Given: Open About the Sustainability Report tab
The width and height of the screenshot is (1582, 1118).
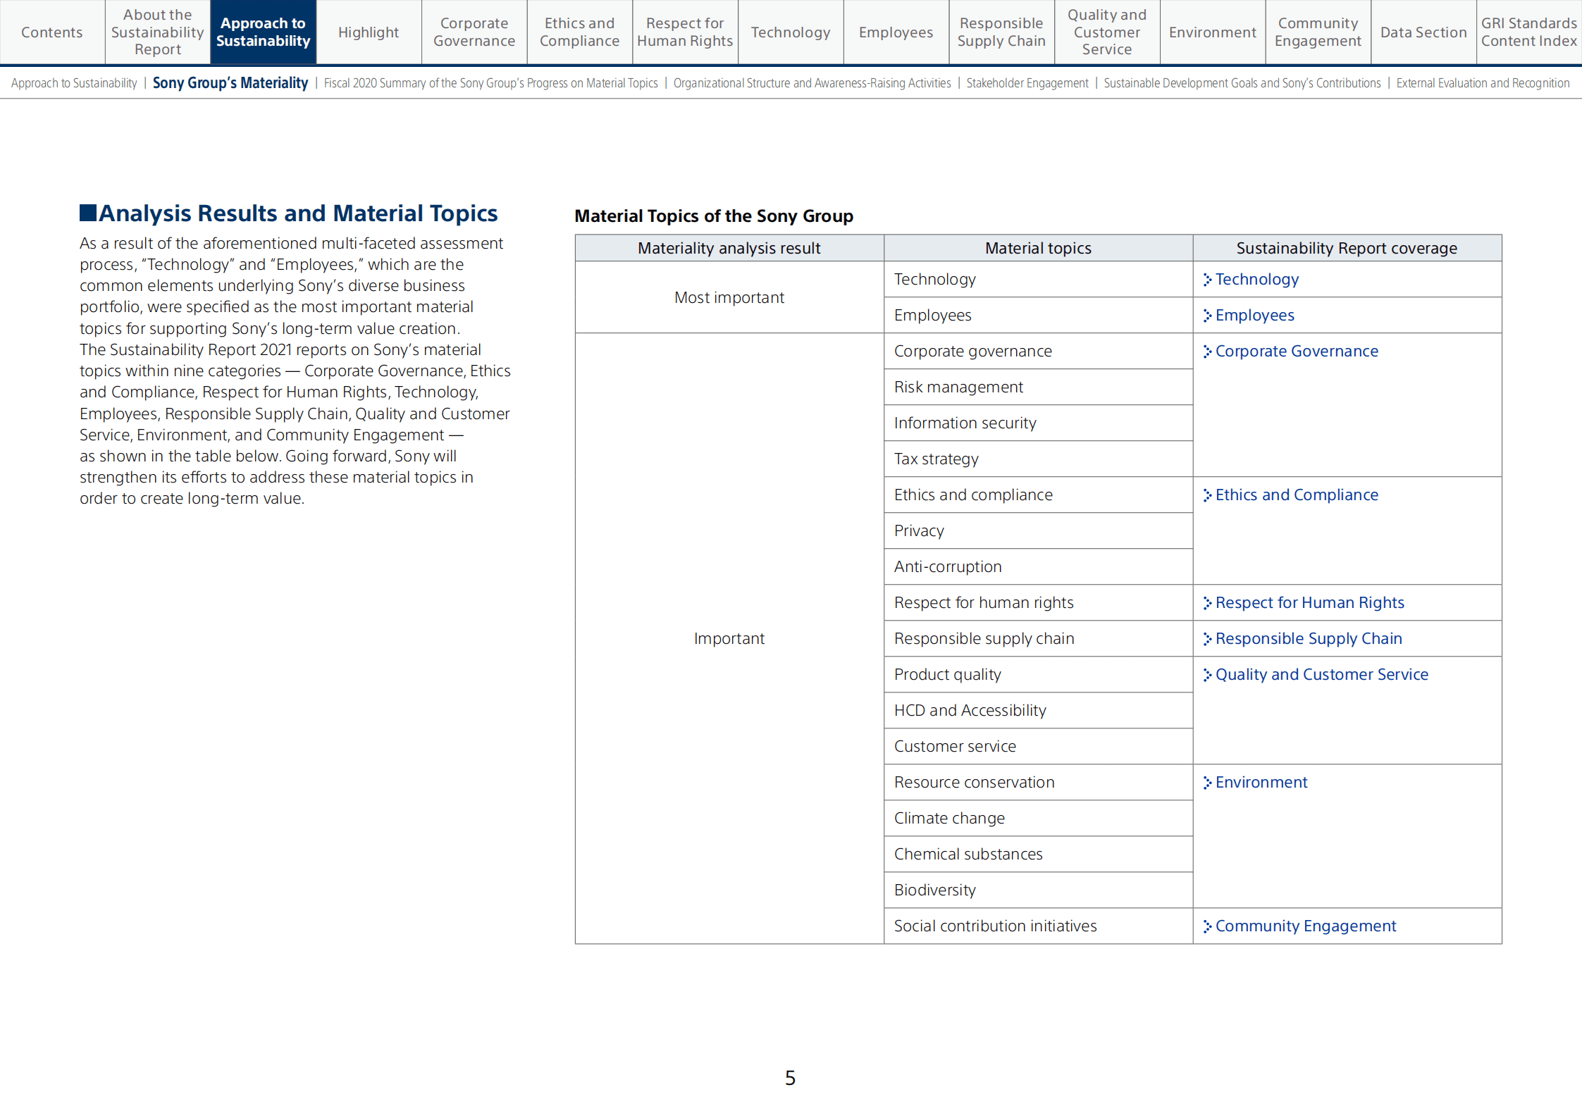Looking at the screenshot, I should 158,32.
